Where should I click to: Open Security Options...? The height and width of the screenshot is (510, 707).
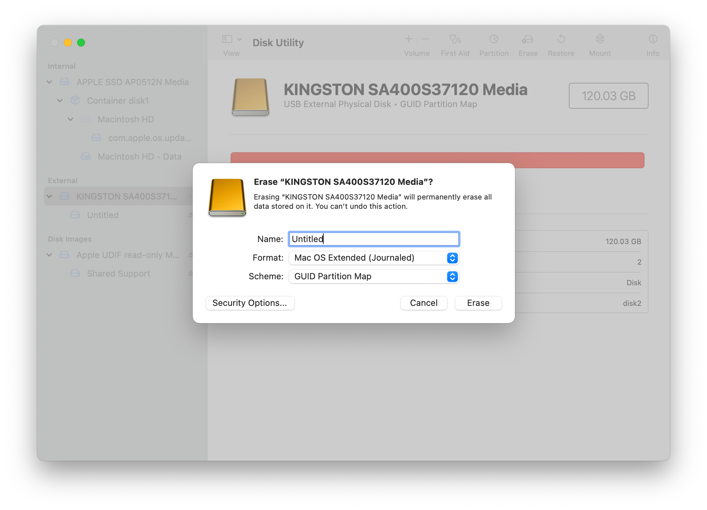pyautogui.click(x=250, y=303)
